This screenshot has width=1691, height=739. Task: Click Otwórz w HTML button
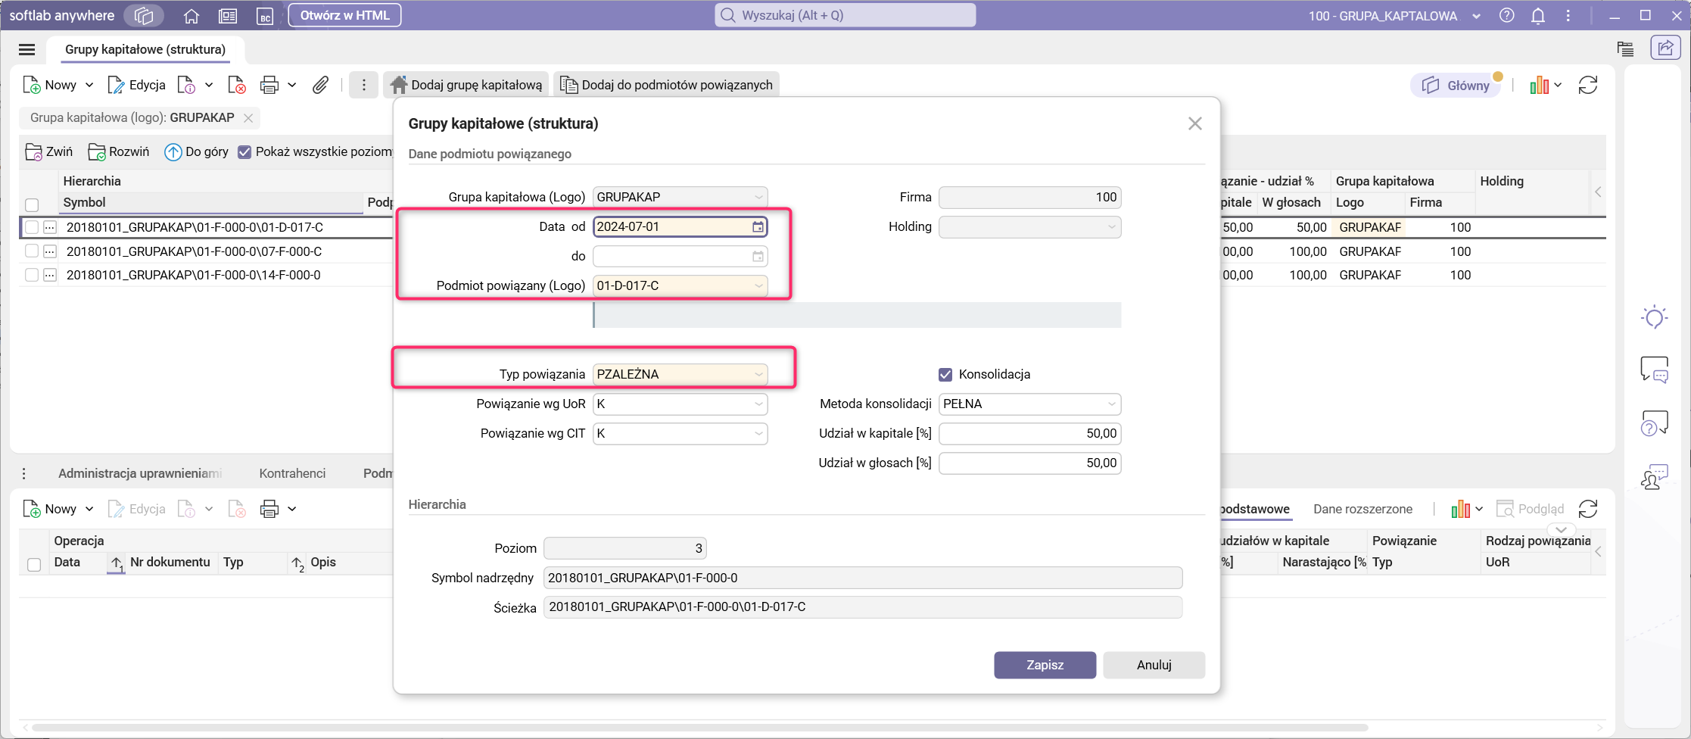(x=344, y=16)
